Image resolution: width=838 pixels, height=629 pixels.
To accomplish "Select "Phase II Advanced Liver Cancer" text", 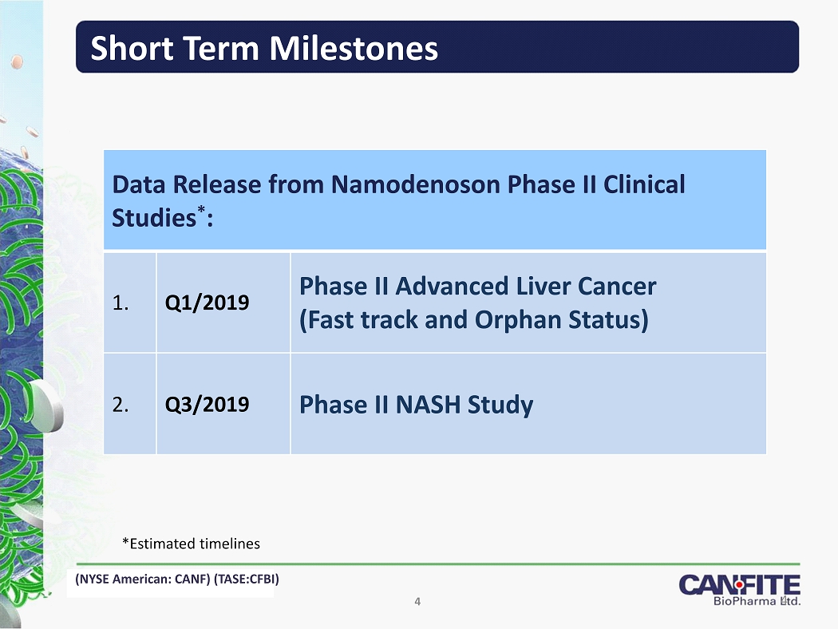I will click(x=477, y=286).
